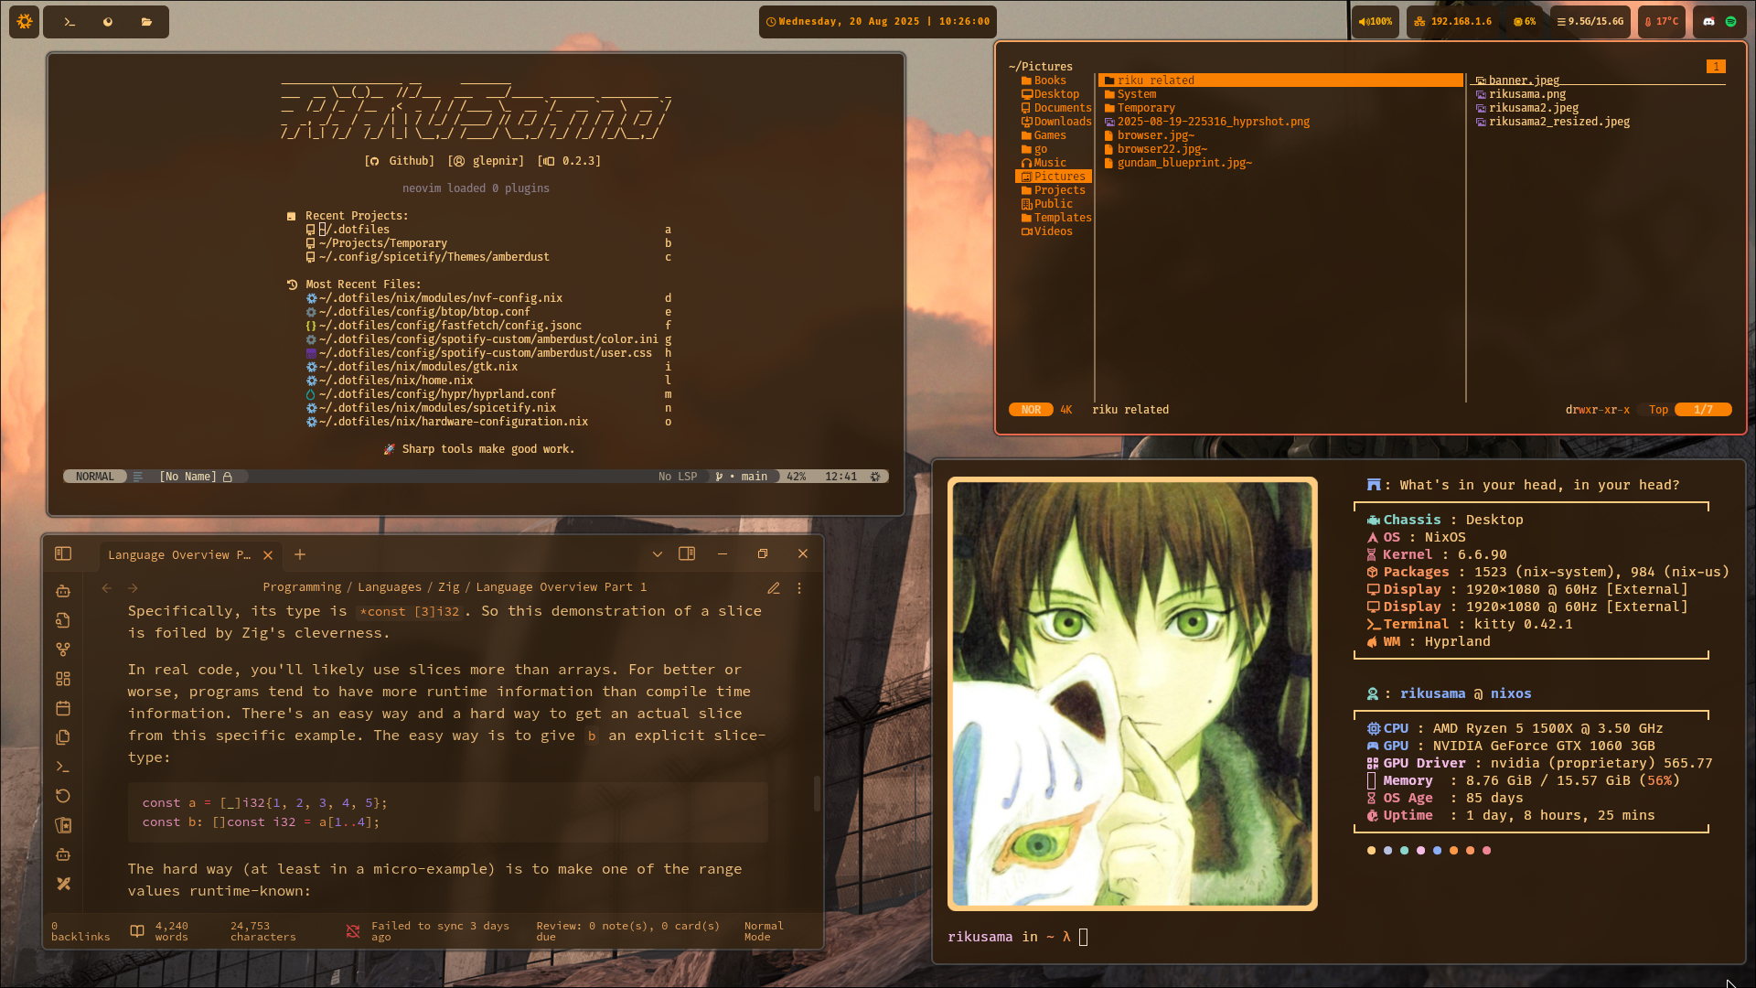
Task: Open daily note calendar icon
Action: point(63,708)
